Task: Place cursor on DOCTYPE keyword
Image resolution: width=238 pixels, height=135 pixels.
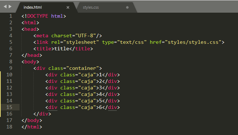Action: click(38, 16)
